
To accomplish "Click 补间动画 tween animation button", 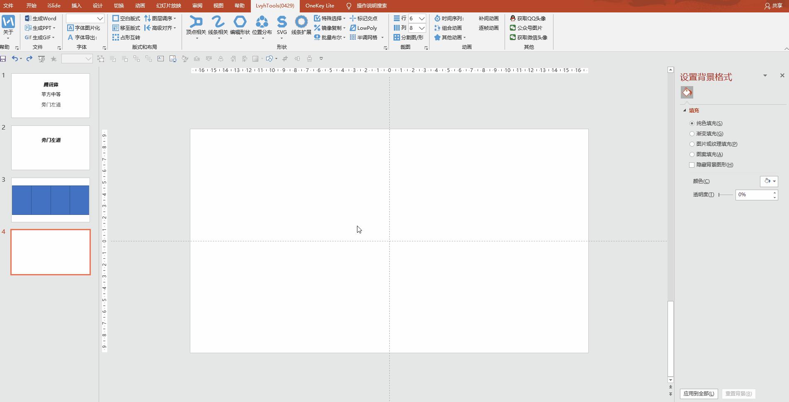I will click(x=489, y=18).
